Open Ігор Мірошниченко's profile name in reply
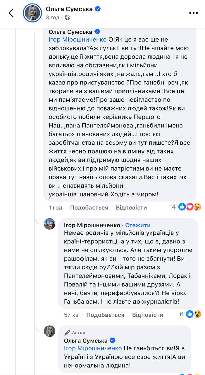Screen dimensions: 205x375 [92, 225]
